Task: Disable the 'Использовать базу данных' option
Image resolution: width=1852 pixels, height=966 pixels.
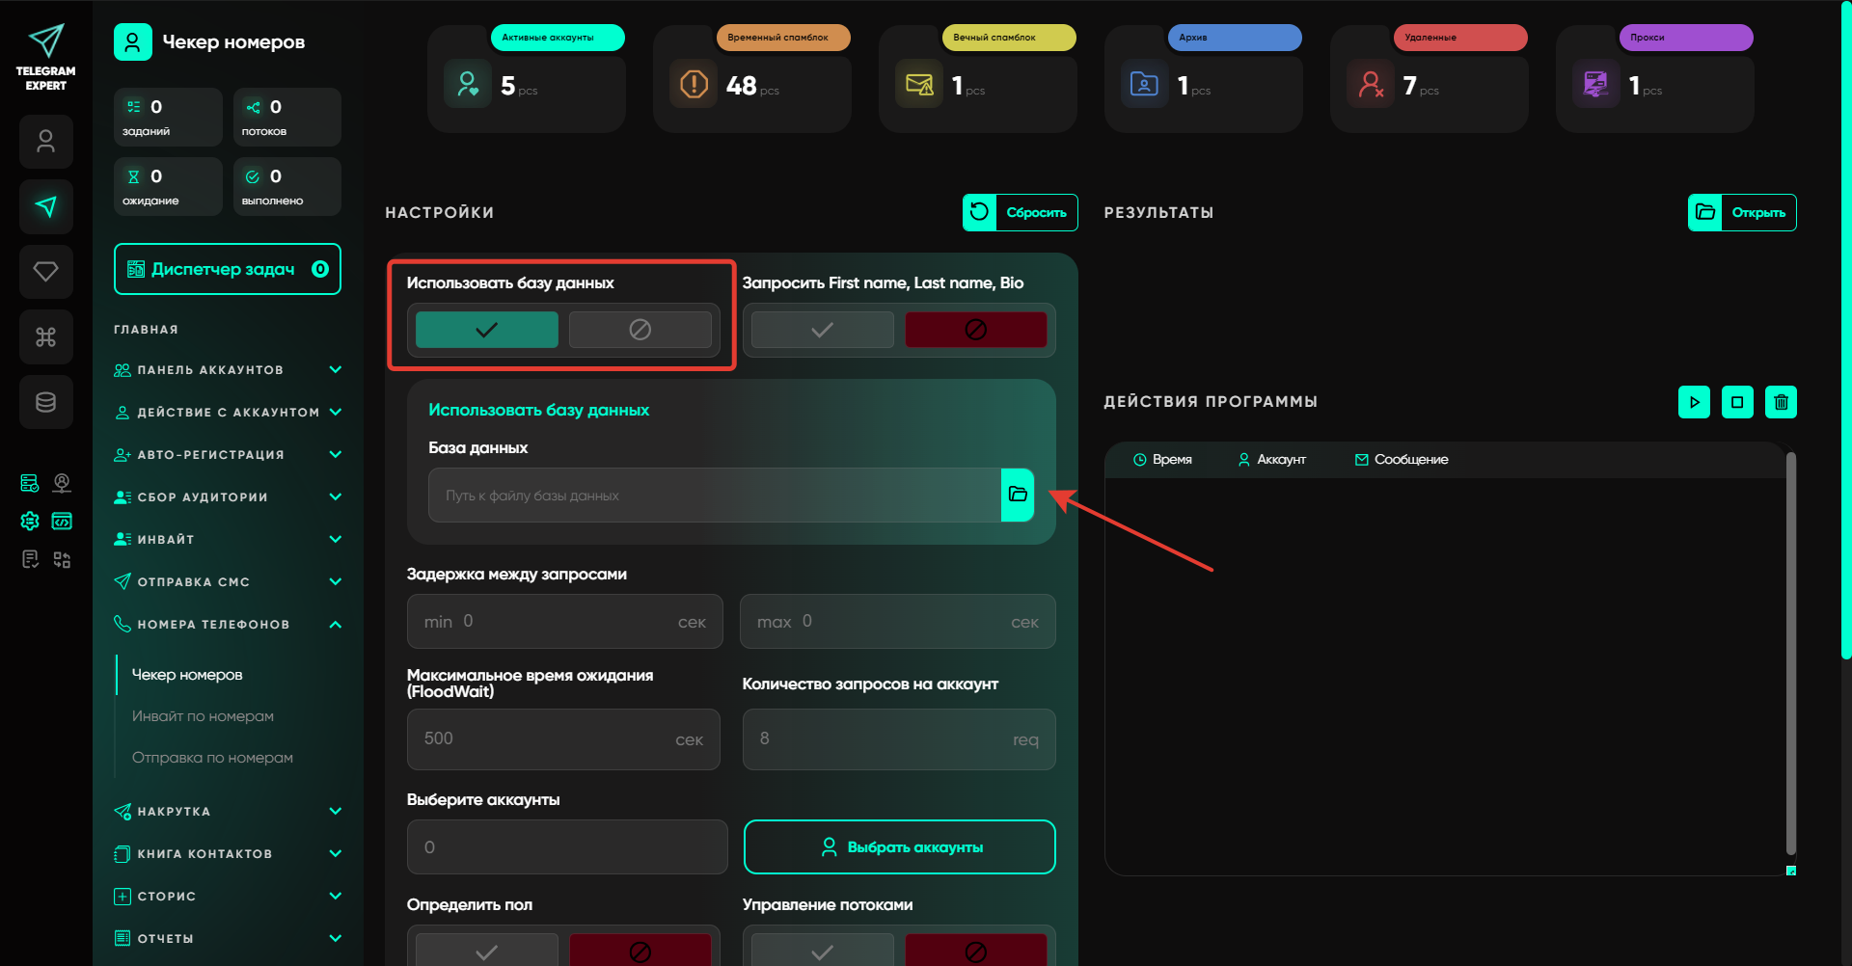Action: coord(640,330)
